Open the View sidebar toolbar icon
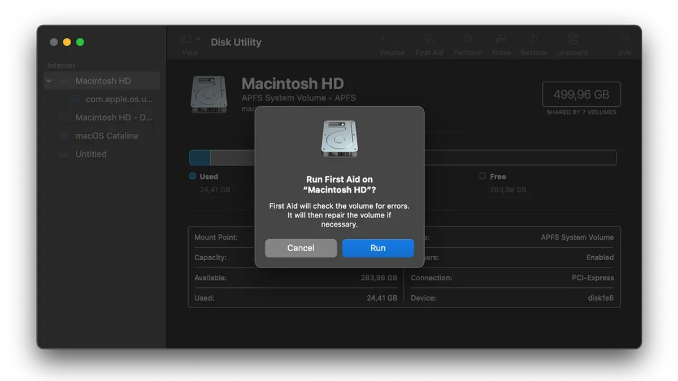Image resolution: width=678 pixels, height=381 pixels. [x=186, y=39]
